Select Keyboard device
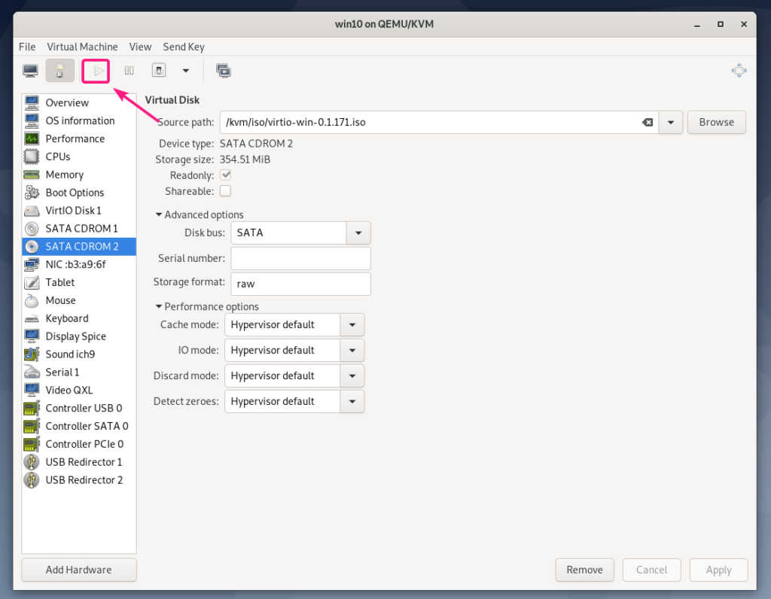 click(x=78, y=318)
